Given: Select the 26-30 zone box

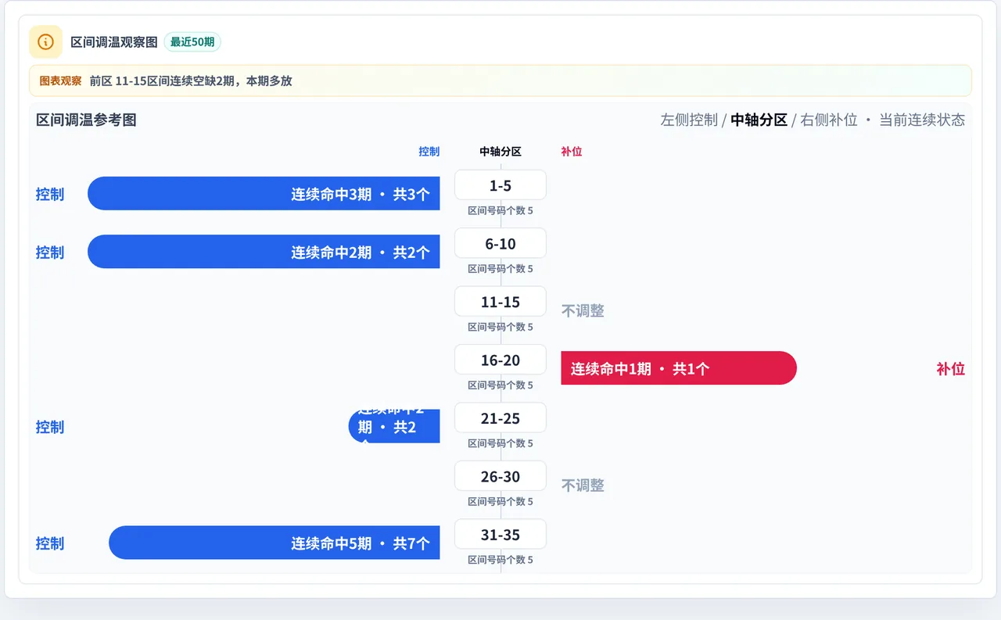Looking at the screenshot, I should click(500, 476).
